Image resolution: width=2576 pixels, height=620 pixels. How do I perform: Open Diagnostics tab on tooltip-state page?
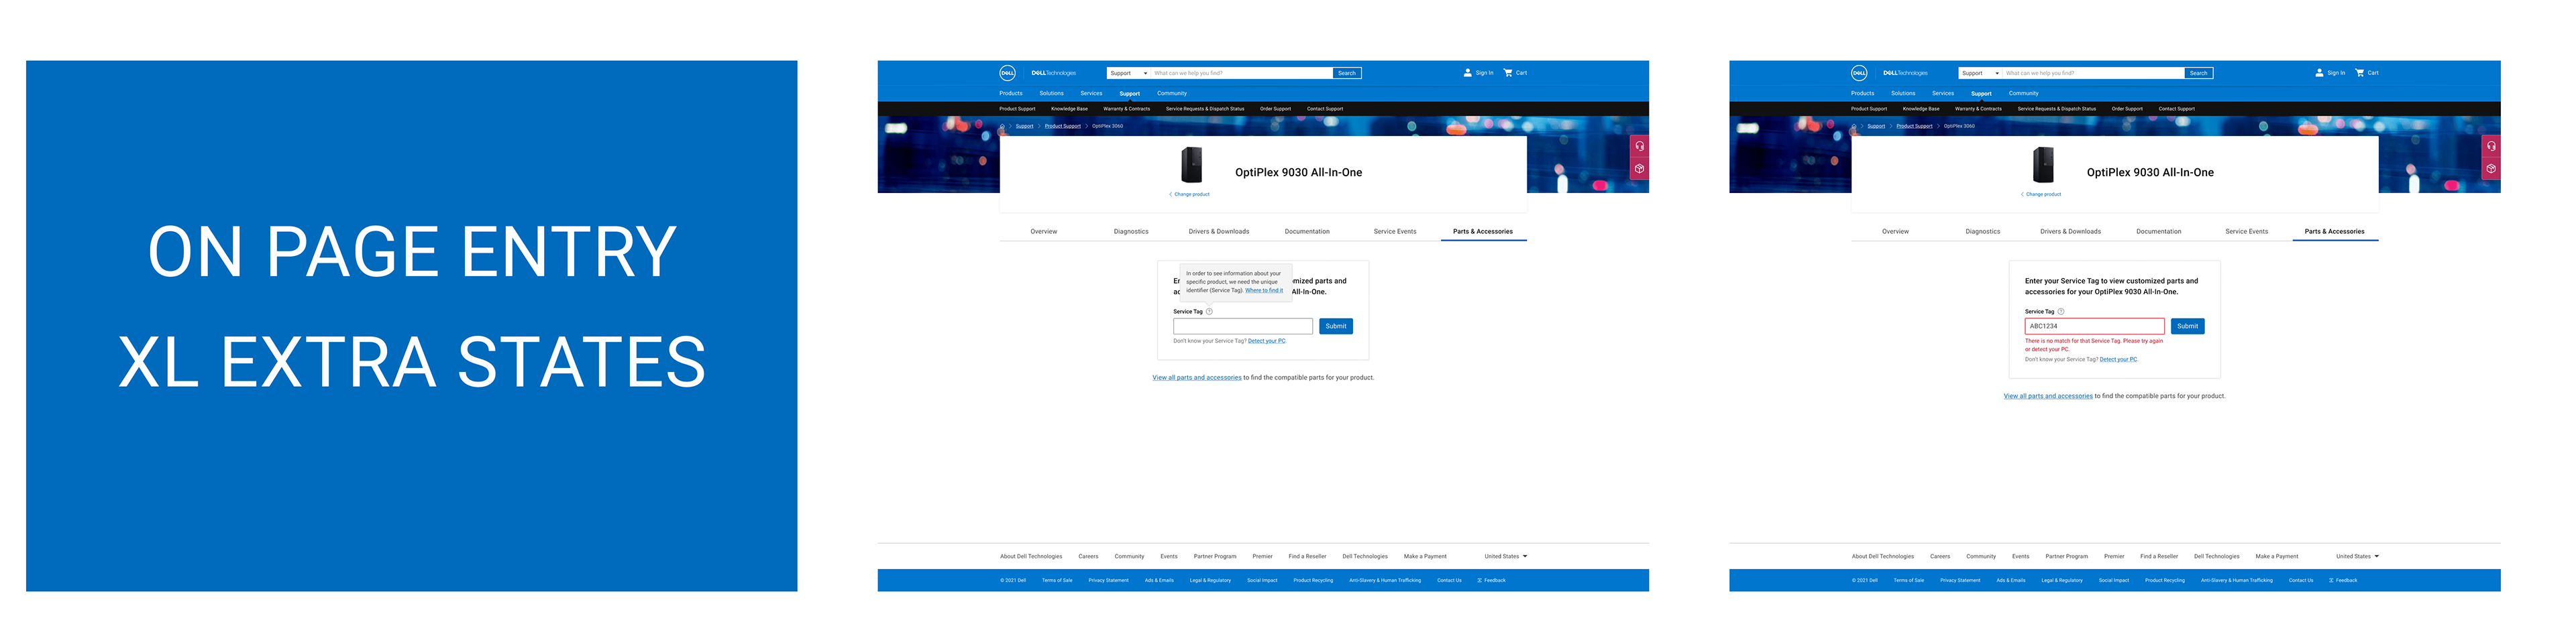[1131, 232]
